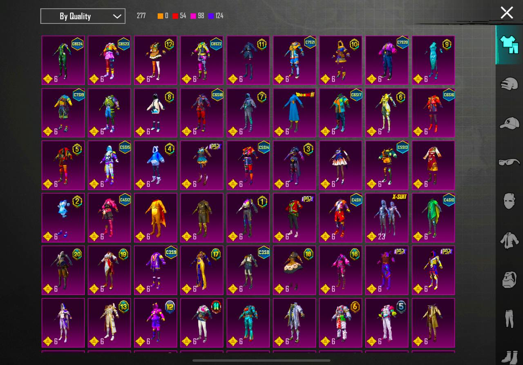523x365 pixels.
Task: Select the outfit tagged C4S10
Action: point(433,218)
